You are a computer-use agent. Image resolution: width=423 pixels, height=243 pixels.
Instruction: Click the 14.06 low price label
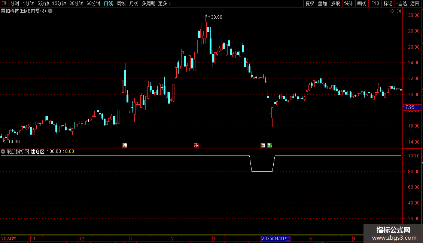[x=14, y=142]
